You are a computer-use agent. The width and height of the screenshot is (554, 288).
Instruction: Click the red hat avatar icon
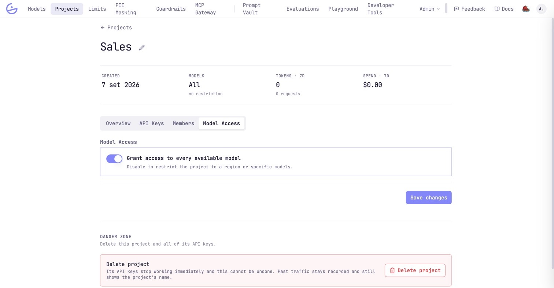click(x=526, y=9)
